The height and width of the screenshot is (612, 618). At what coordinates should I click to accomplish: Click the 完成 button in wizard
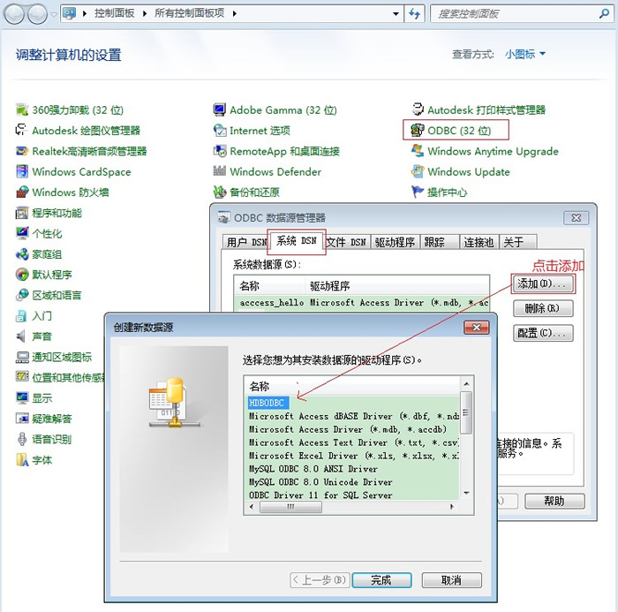pyautogui.click(x=381, y=580)
